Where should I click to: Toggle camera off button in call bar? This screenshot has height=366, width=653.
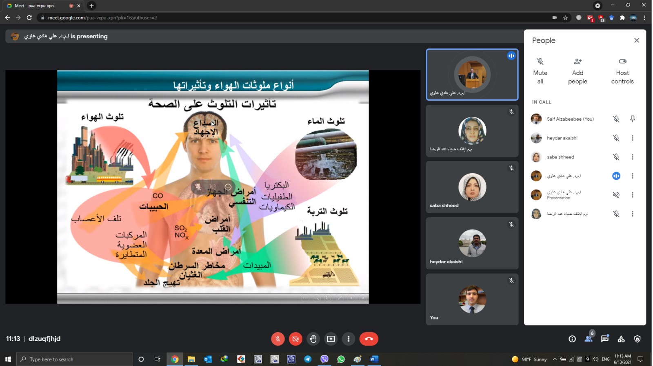(x=295, y=339)
